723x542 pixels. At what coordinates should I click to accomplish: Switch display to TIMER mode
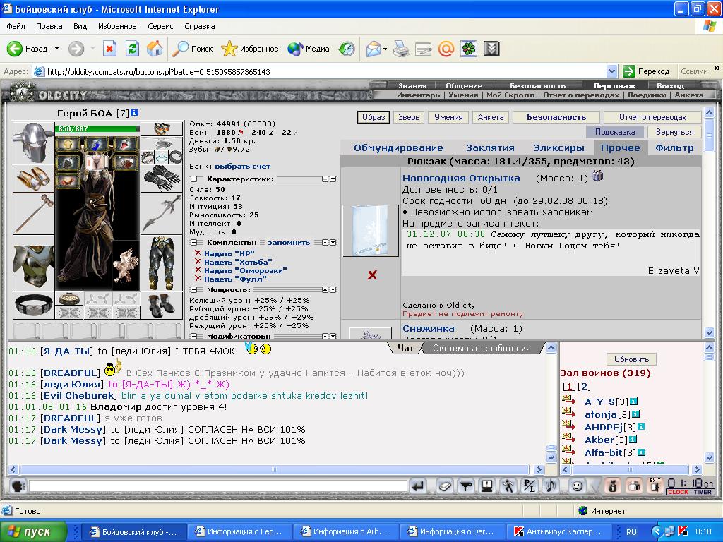click(703, 492)
